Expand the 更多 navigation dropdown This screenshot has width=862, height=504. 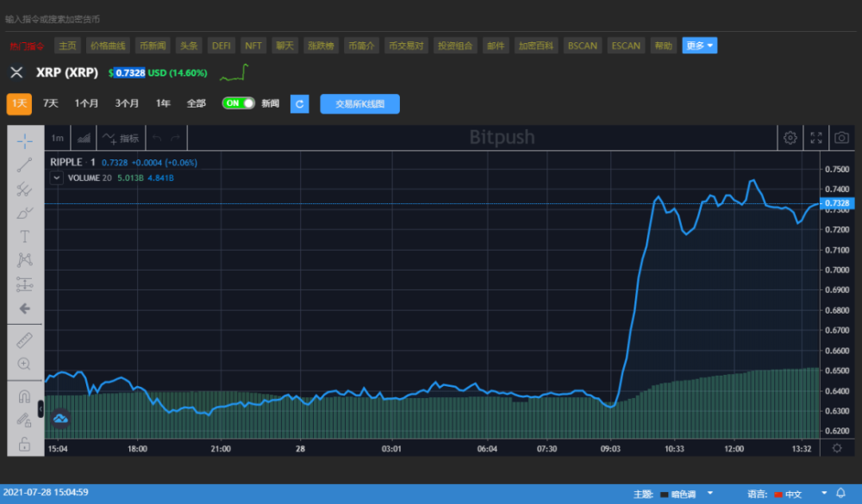click(x=699, y=45)
